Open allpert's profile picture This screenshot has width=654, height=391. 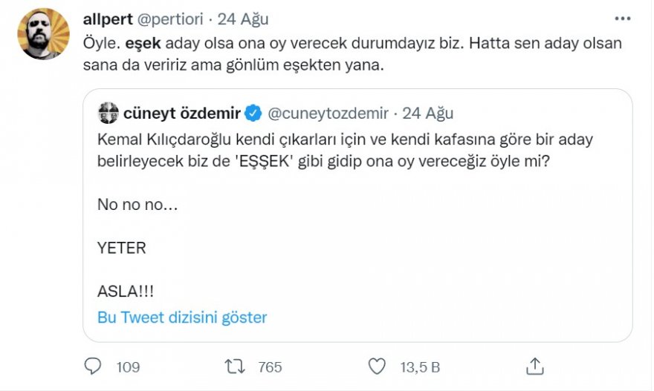point(43,35)
